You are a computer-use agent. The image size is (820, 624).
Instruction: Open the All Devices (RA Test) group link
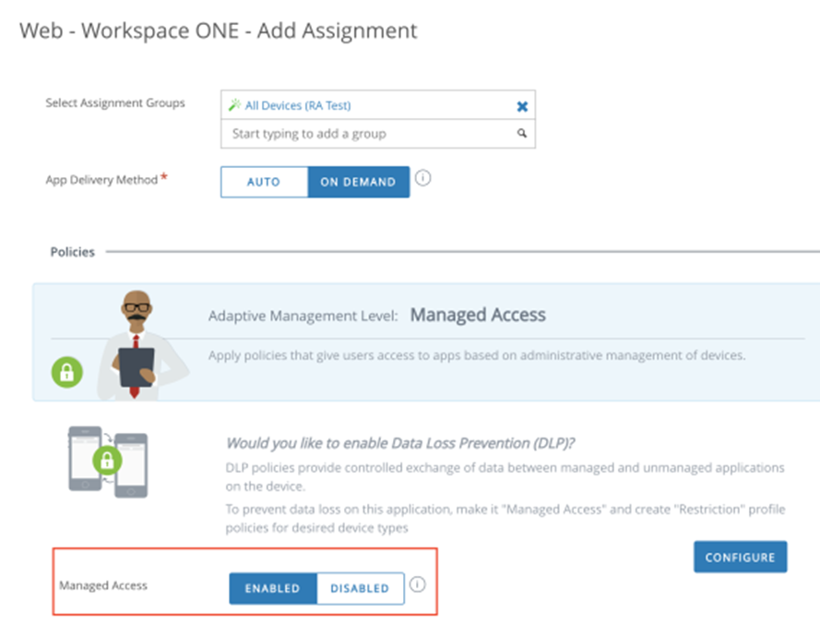[298, 106]
